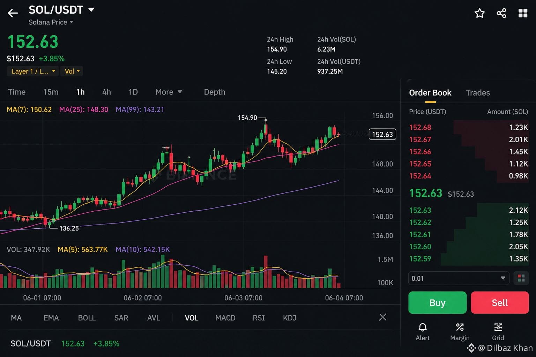Click the MA(25): 148.30 legend
Viewport: 536px width, 357px height.
tap(83, 109)
